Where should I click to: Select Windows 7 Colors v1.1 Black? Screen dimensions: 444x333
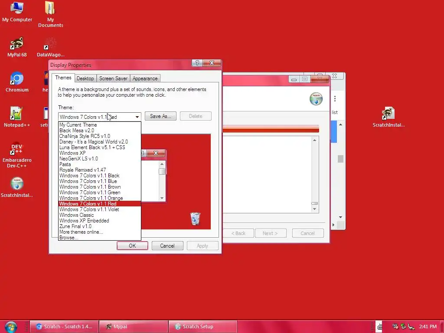click(x=100, y=176)
